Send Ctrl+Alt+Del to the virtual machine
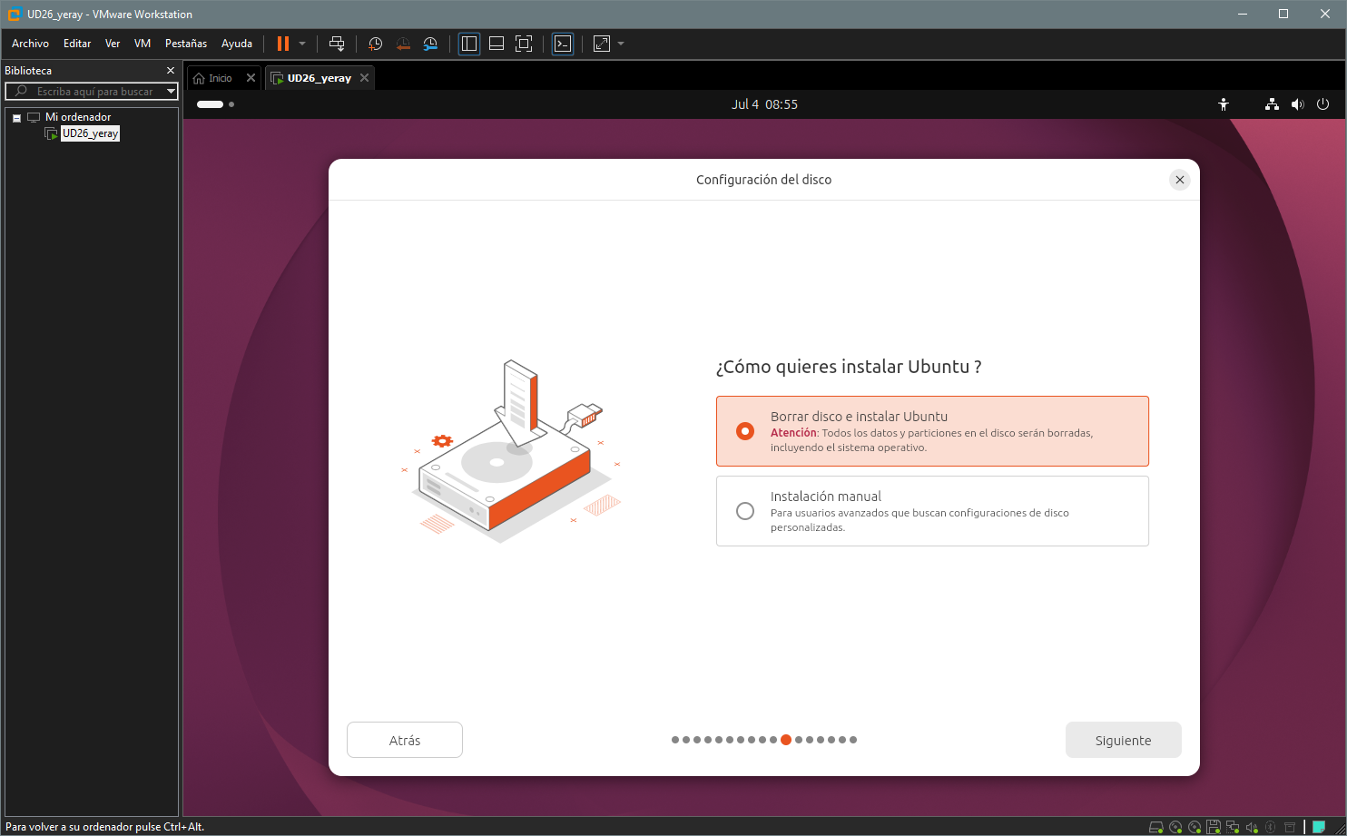 click(x=337, y=44)
